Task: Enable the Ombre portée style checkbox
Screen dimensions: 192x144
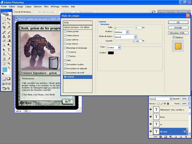Action: [x=65, y=31]
